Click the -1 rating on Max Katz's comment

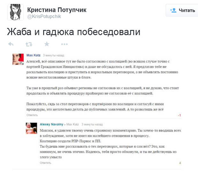(179, 115)
